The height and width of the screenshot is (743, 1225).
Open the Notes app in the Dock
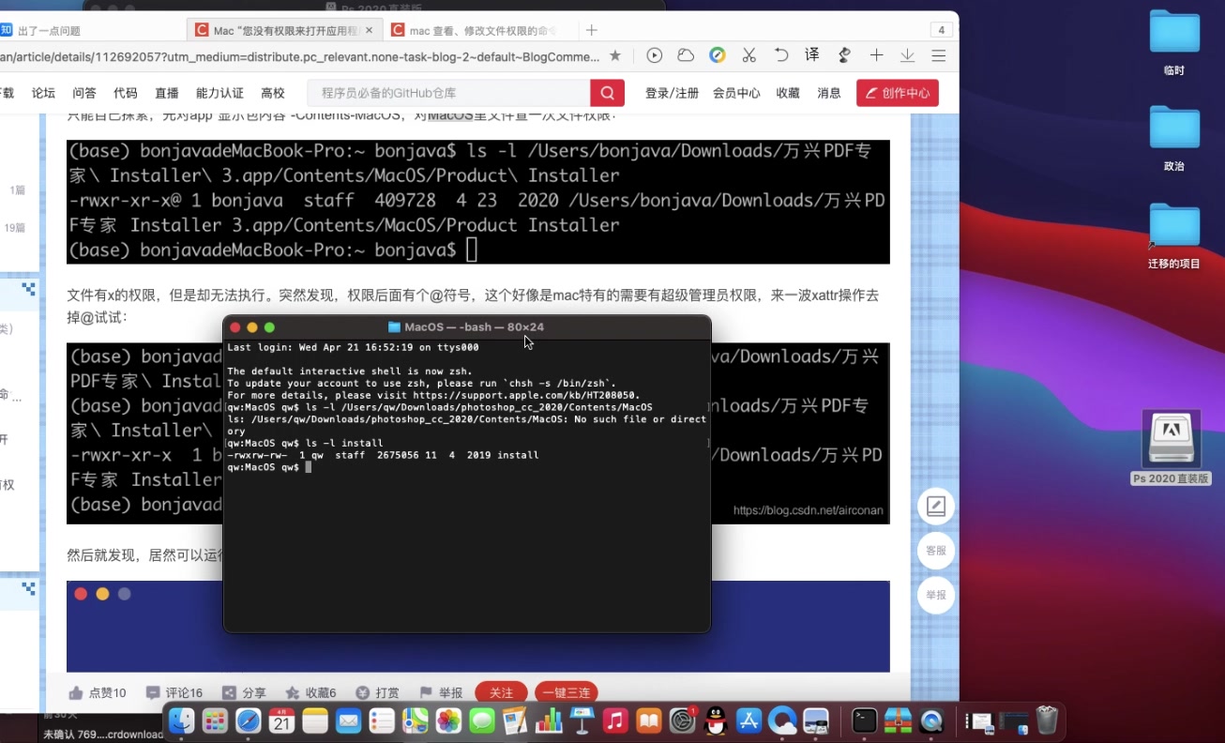(x=315, y=720)
